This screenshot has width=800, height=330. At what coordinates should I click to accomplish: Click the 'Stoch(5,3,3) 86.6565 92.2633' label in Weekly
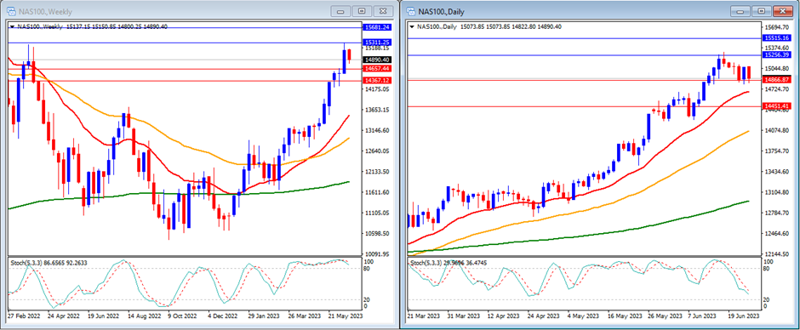coord(50,263)
